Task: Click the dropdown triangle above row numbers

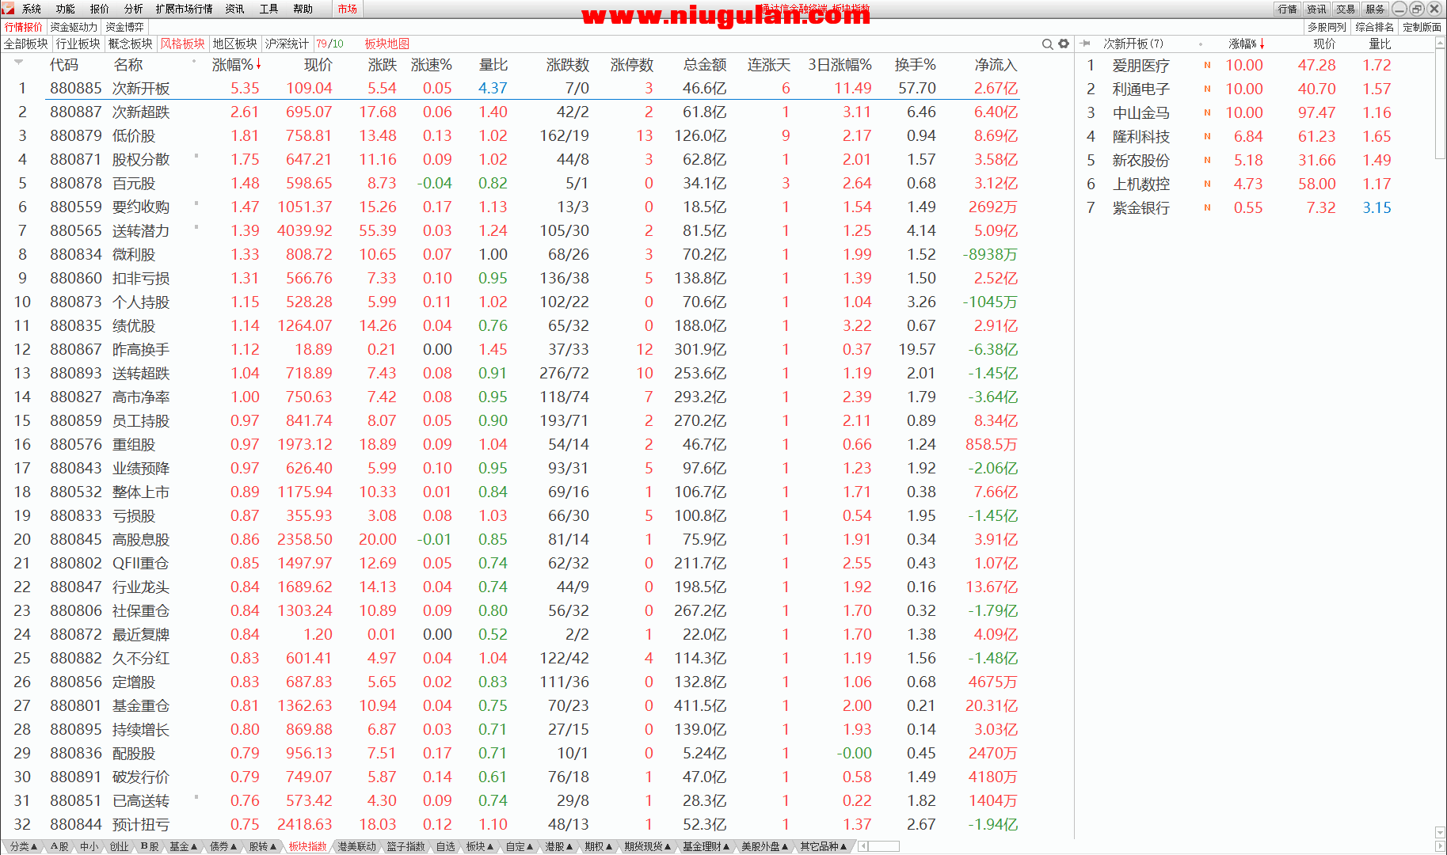Action: click(x=18, y=63)
